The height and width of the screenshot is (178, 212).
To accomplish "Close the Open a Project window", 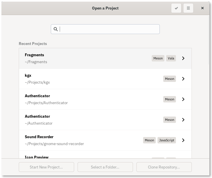I will click(x=202, y=8).
